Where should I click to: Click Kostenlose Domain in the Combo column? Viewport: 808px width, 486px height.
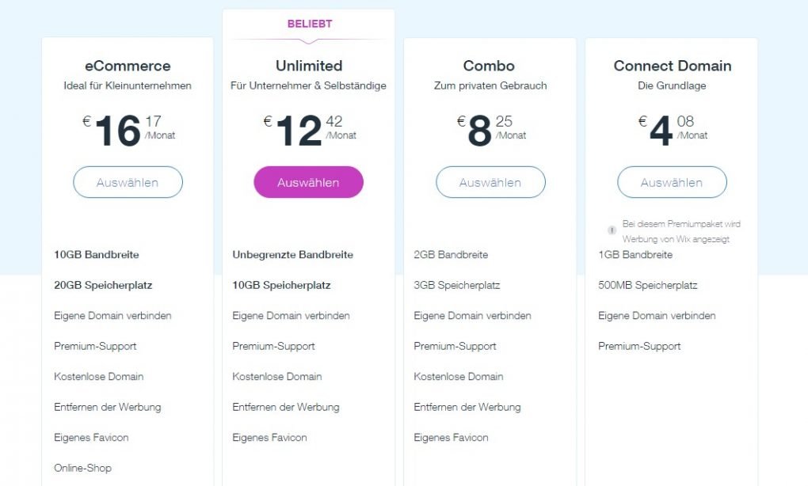(x=459, y=377)
